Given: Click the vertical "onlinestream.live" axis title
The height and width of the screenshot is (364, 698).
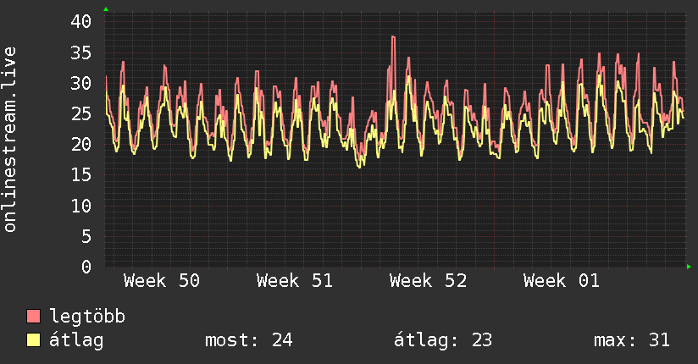Looking at the screenshot, I should point(10,140).
